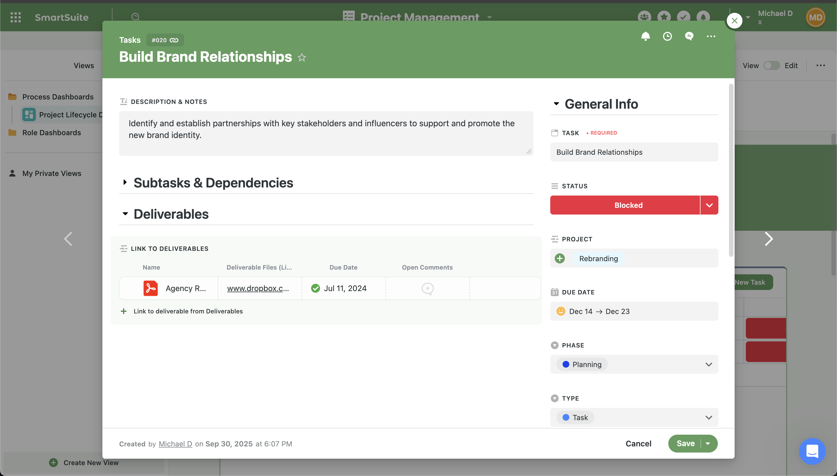Click the Task name input field
The width and height of the screenshot is (837, 476).
tap(634, 152)
